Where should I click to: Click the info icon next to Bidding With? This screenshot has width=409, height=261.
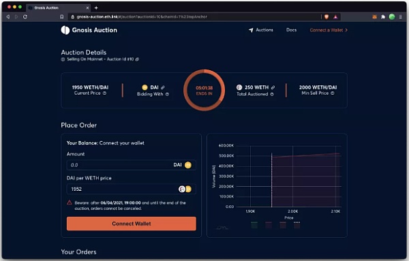coord(167,94)
